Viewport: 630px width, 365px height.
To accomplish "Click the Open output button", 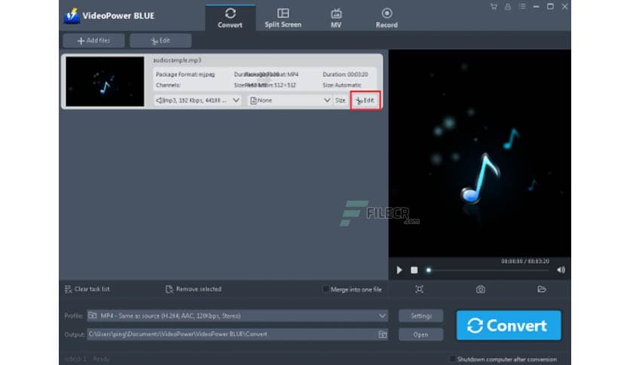I will point(421,334).
